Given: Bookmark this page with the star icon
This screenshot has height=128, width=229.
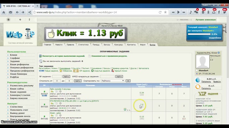Looking at the screenshot, I should pos(165,12).
